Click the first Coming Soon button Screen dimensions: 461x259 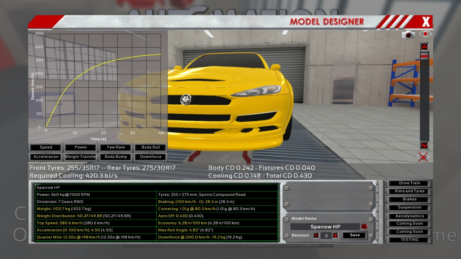pyautogui.click(x=409, y=224)
